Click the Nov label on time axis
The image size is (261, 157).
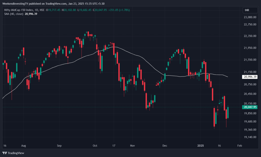tap(132, 146)
